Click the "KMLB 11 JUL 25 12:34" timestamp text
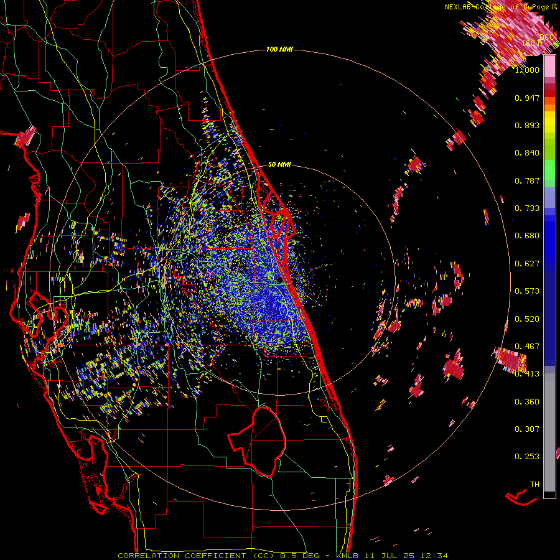Viewport: 560px width, 560px height. click(x=392, y=556)
